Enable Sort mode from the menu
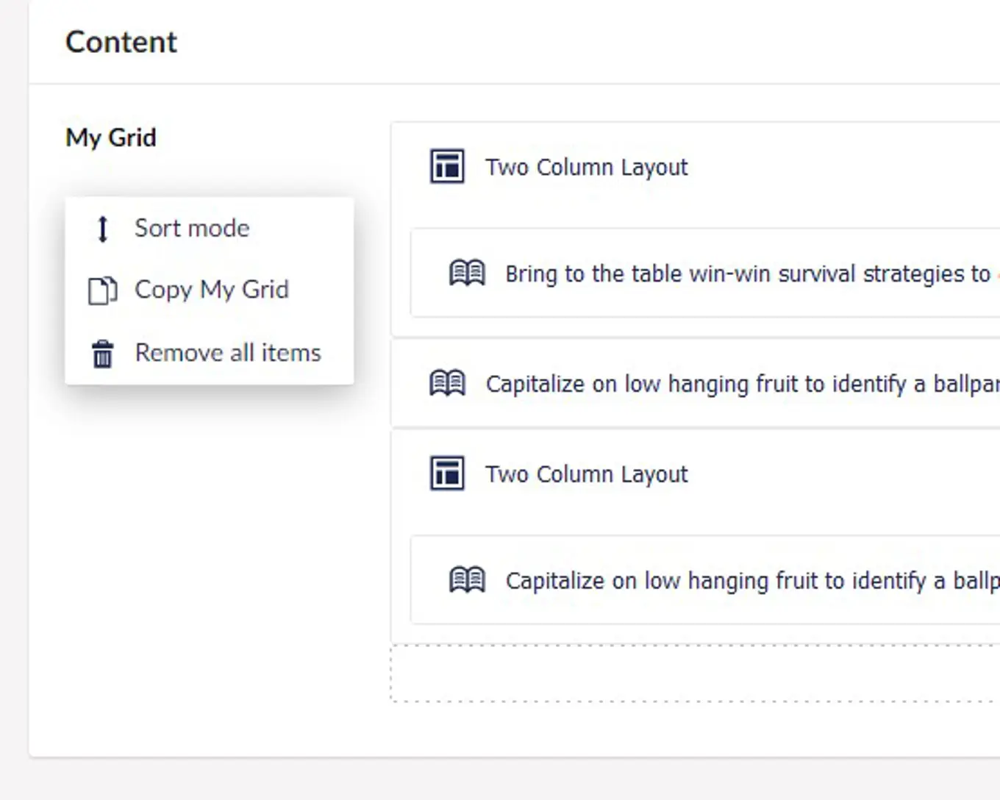This screenshot has width=1000, height=800. (192, 228)
